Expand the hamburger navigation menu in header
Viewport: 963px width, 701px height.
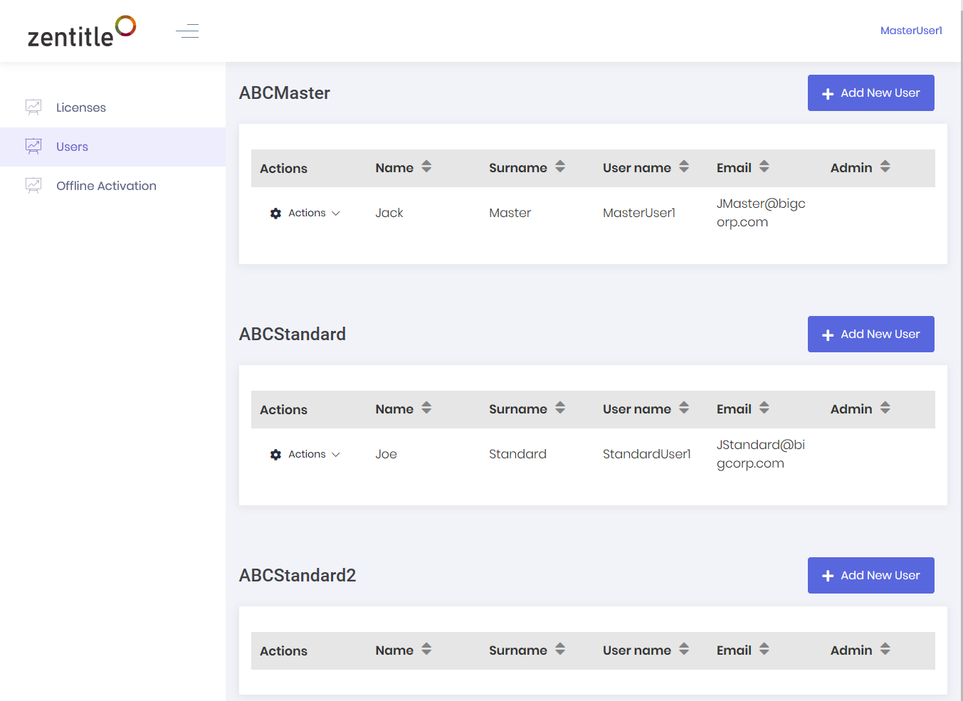tap(186, 31)
